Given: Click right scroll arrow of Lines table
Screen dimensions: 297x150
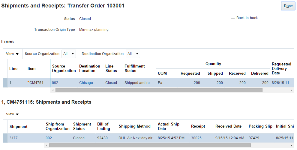Looking at the screenshot, I should click(x=291, y=90).
